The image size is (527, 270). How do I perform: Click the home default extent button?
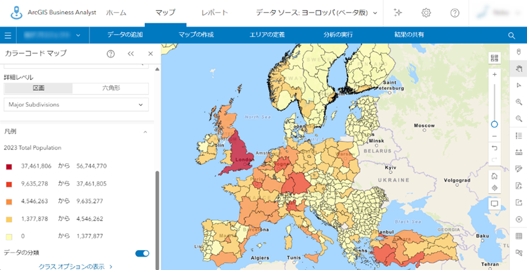[x=494, y=176]
